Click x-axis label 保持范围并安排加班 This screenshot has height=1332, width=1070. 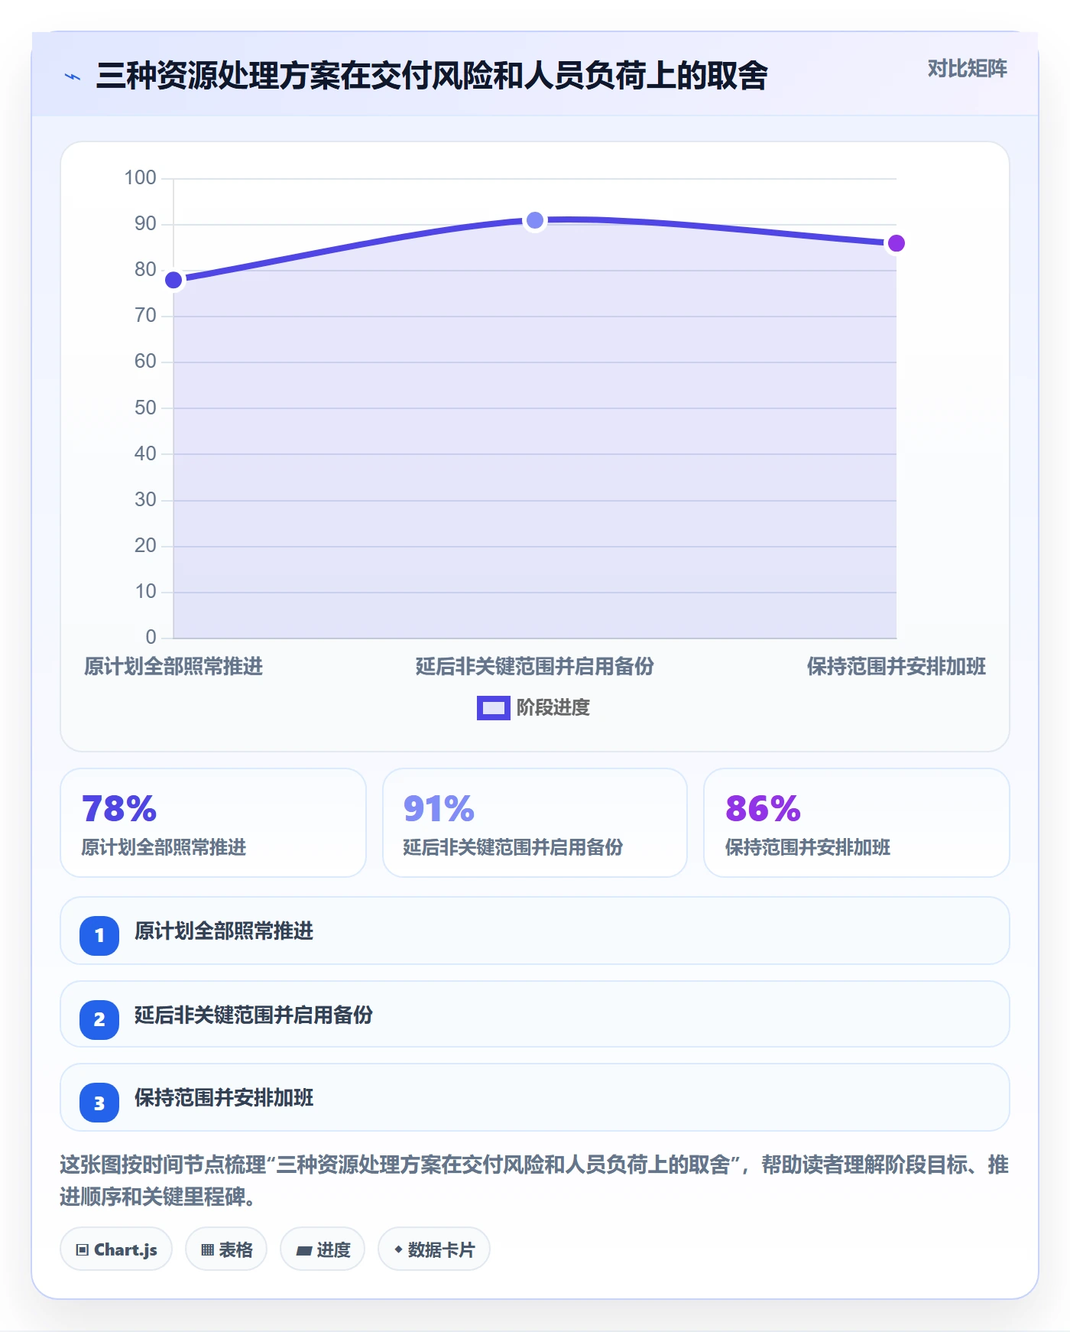pos(897,666)
